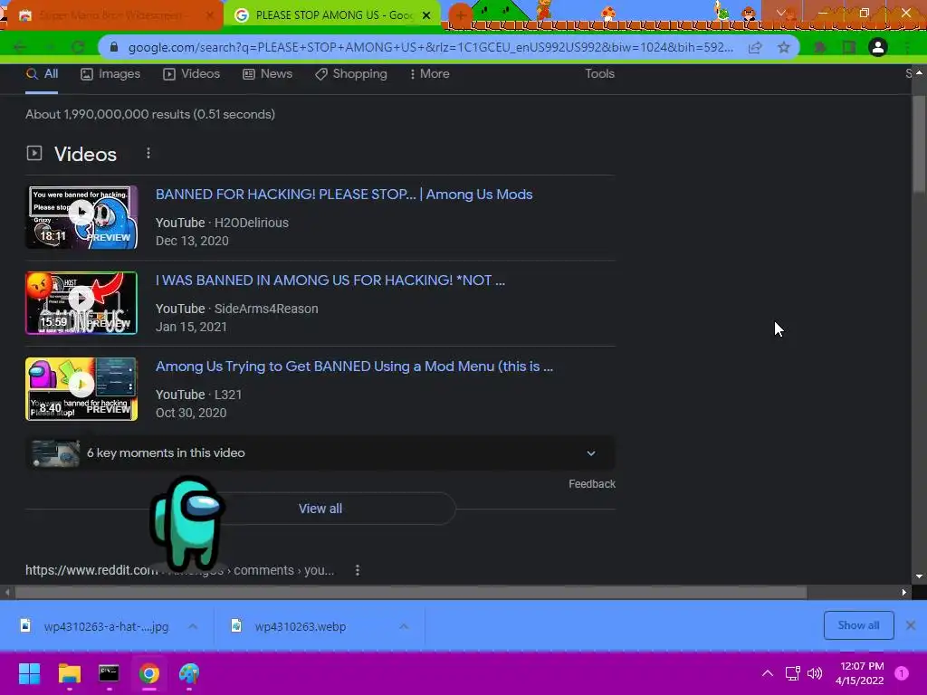Switch to News results
Screen dimensions: 927x695
(267, 74)
